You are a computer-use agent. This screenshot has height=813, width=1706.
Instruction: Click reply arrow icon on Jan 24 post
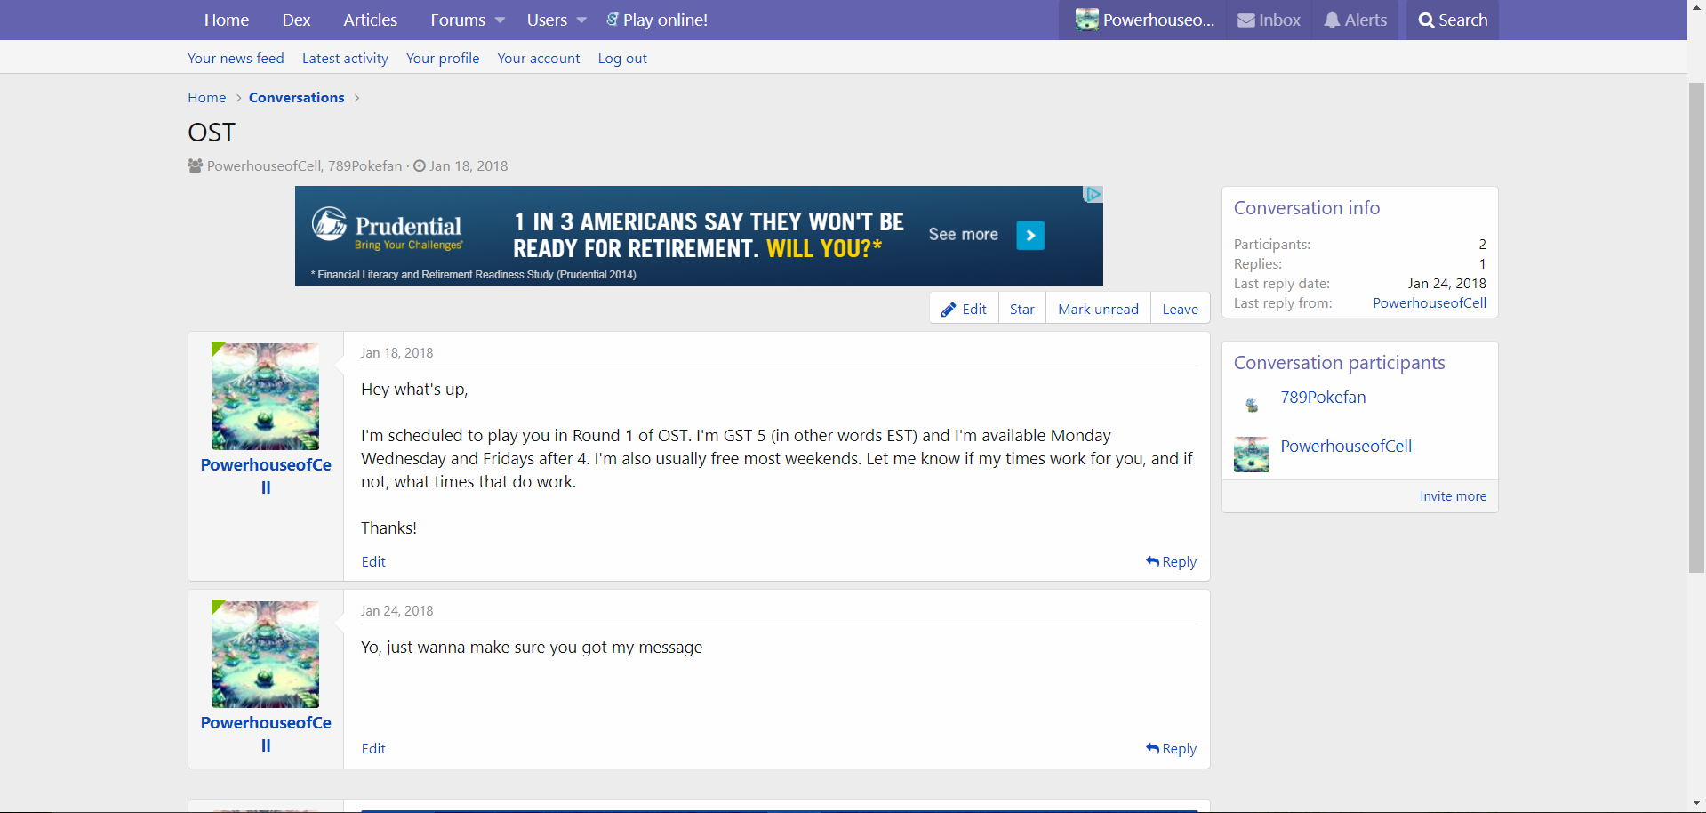tap(1152, 748)
